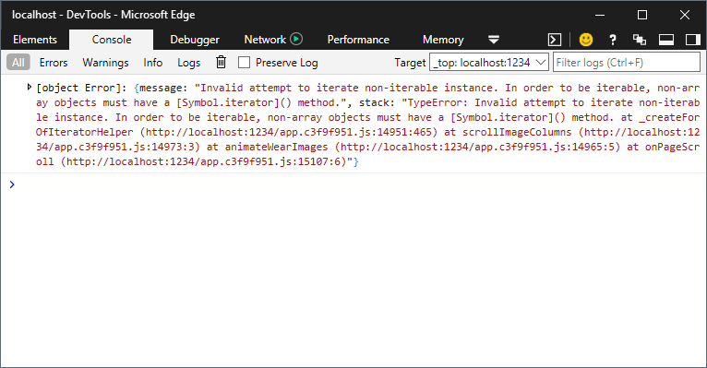Open the Target frame dropdown
The width and height of the screenshot is (707, 368).
489,62
